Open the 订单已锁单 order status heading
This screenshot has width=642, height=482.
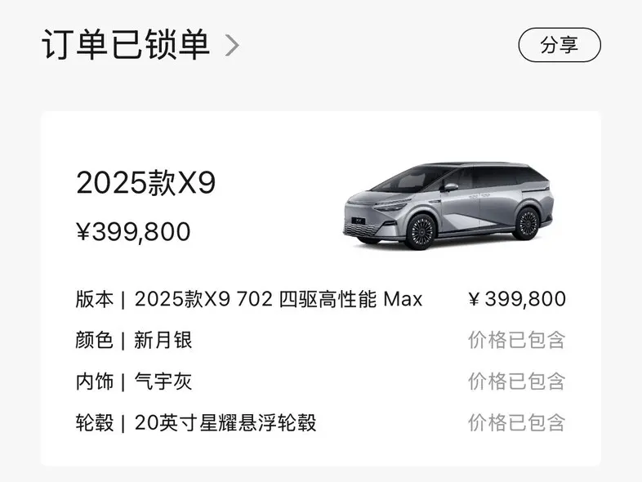126,45
